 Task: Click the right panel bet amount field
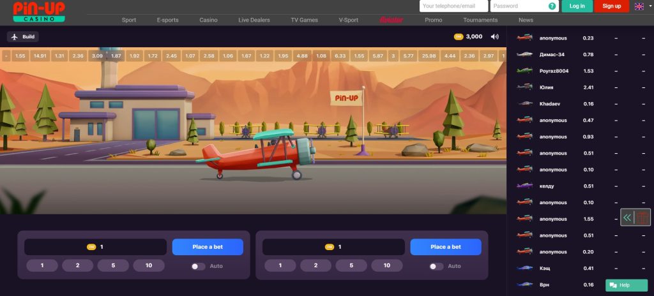(x=333, y=247)
